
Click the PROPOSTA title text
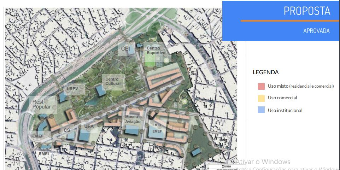[306, 11]
